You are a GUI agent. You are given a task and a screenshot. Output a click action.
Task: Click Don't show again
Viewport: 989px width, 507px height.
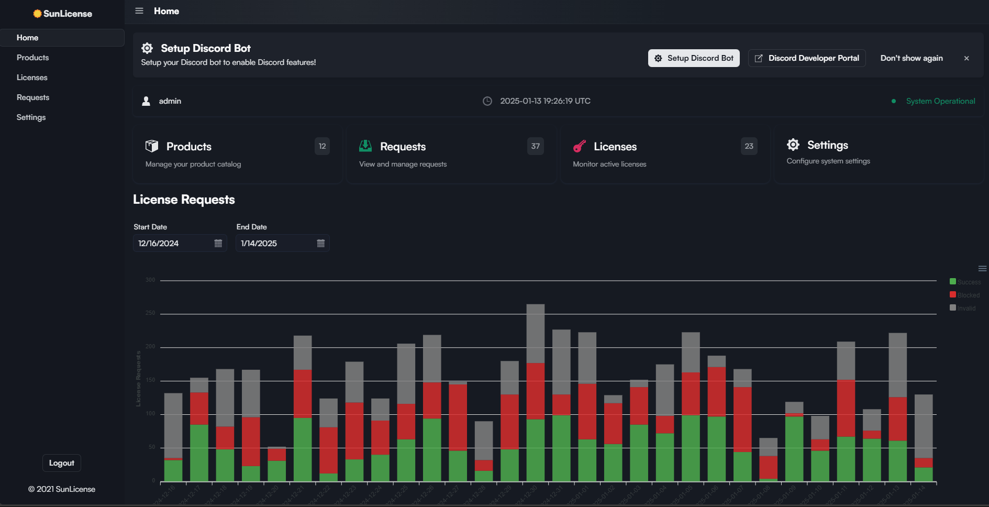pos(912,58)
